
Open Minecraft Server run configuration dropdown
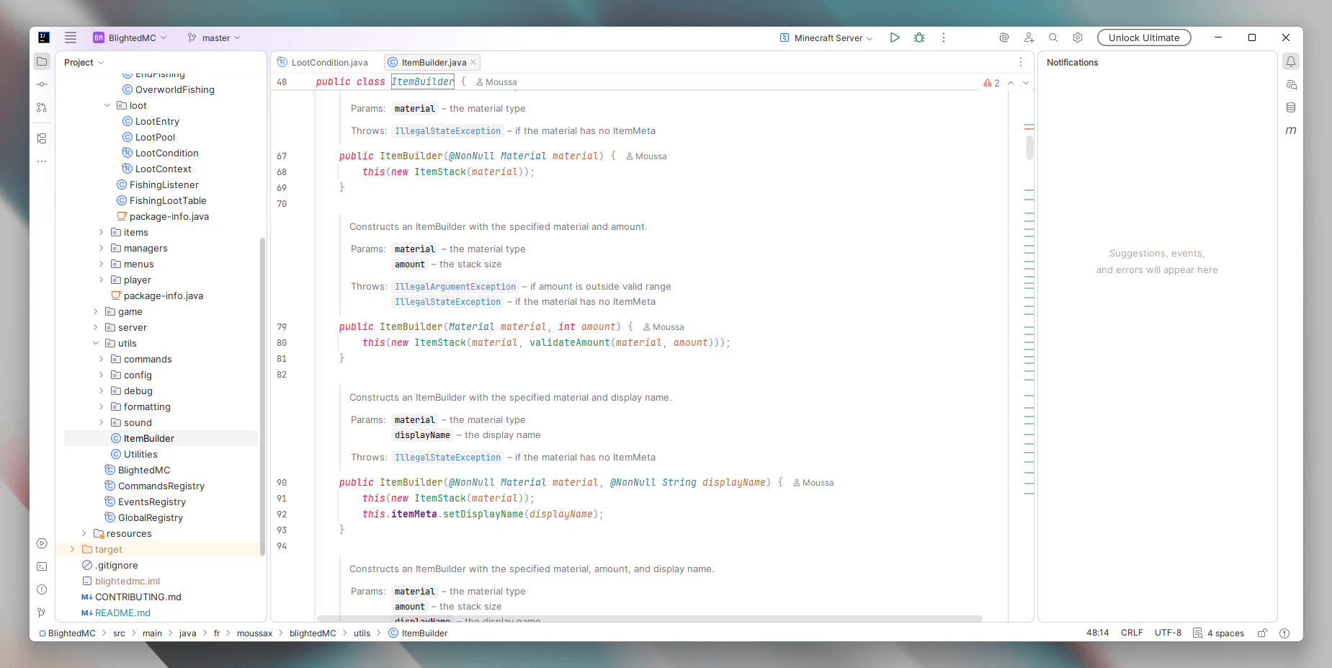(827, 37)
